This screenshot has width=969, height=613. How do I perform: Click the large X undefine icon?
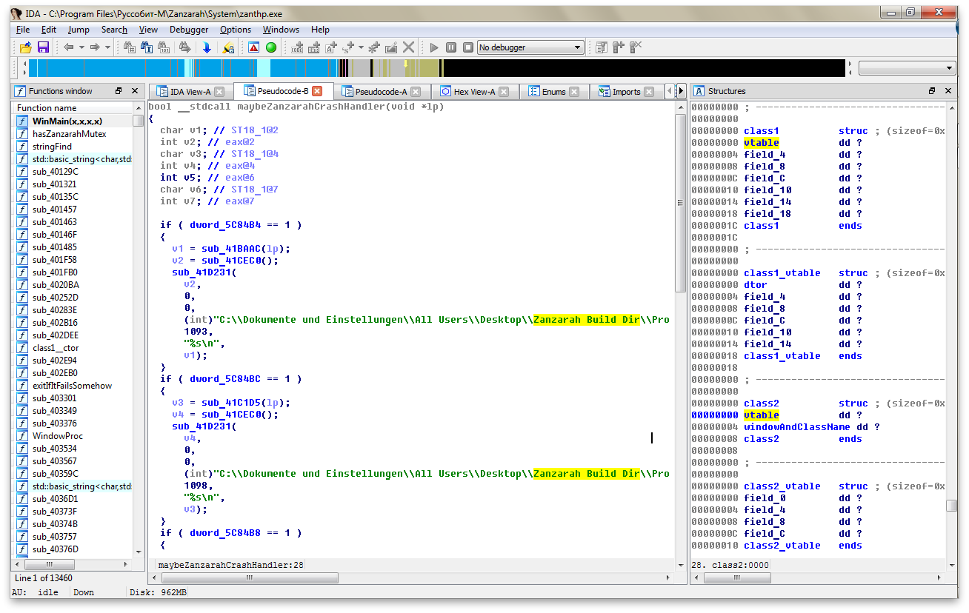point(409,47)
